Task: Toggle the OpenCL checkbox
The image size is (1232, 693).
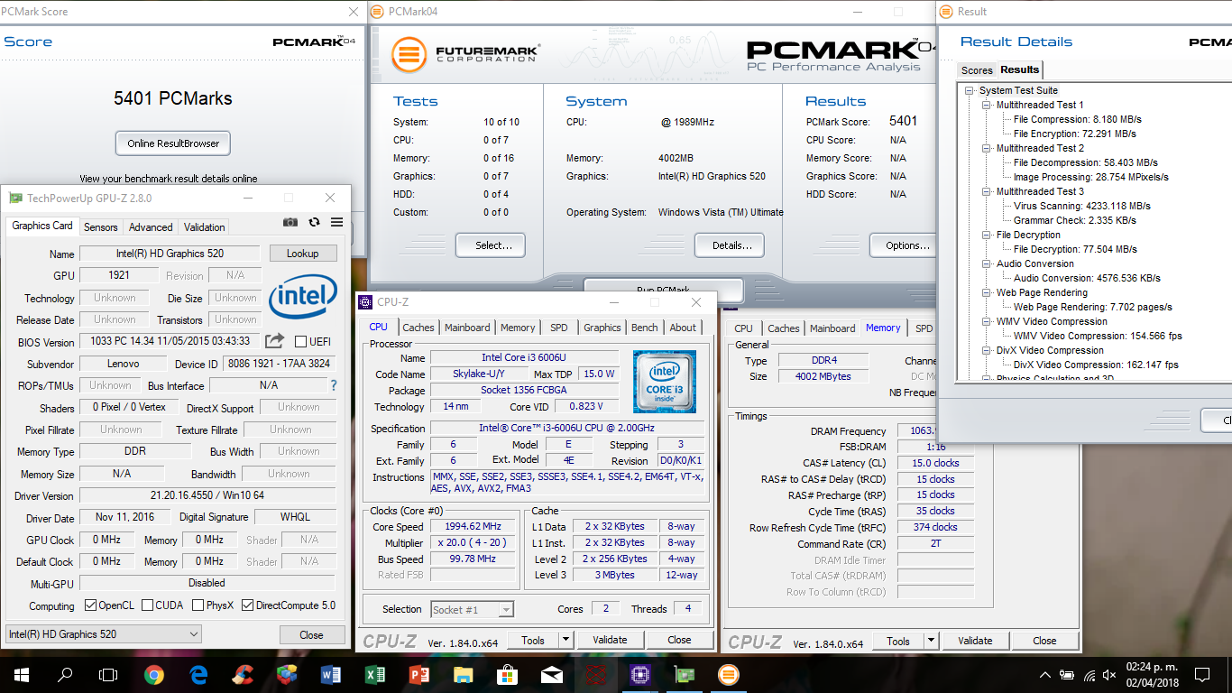Action: pyautogui.click(x=90, y=605)
